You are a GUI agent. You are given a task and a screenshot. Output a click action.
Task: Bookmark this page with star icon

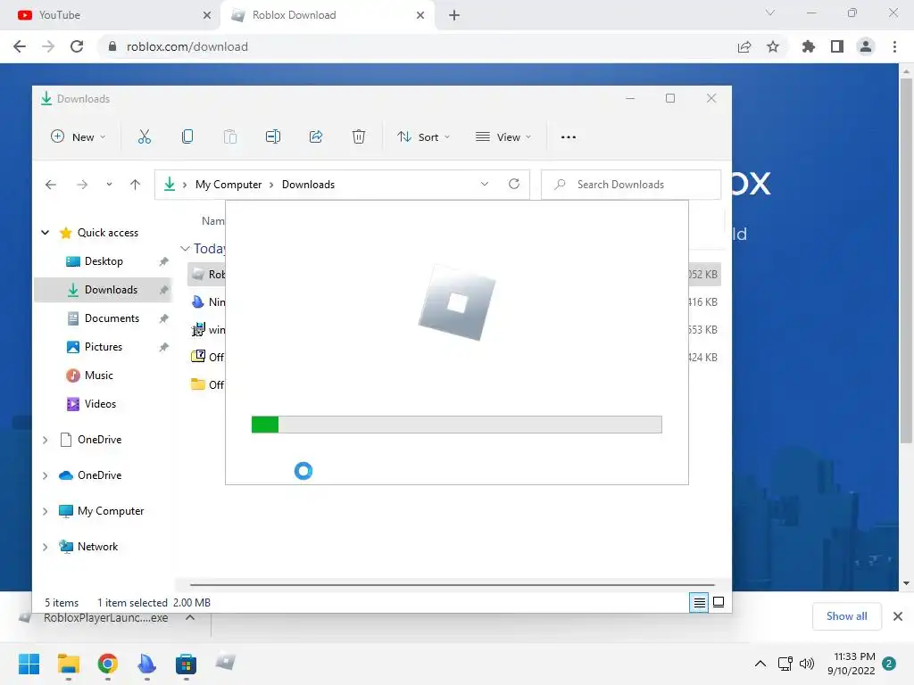pyautogui.click(x=773, y=46)
